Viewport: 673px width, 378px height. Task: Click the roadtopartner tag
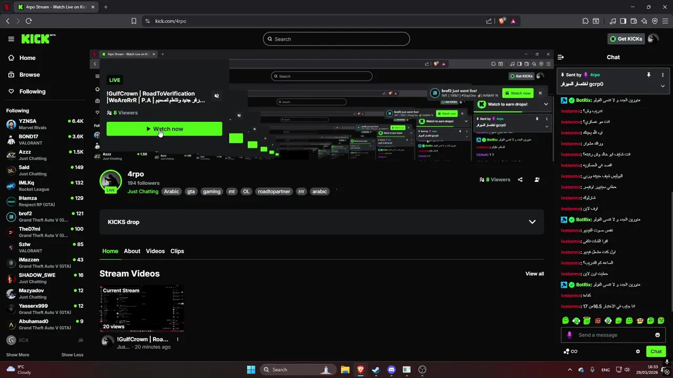(x=274, y=192)
